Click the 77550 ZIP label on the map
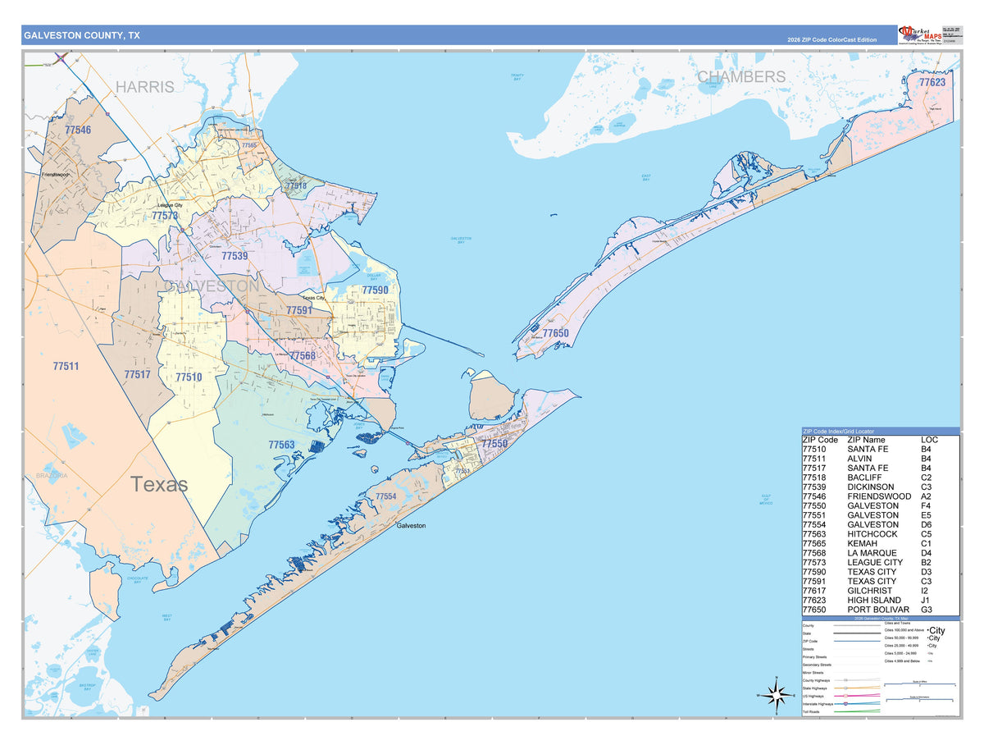The image size is (984, 745). pos(494,444)
